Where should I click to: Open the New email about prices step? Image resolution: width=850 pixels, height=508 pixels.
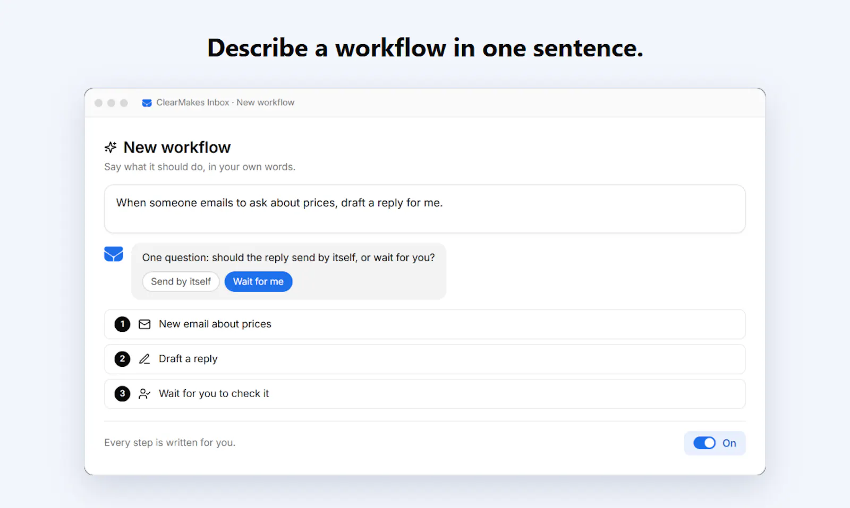425,324
